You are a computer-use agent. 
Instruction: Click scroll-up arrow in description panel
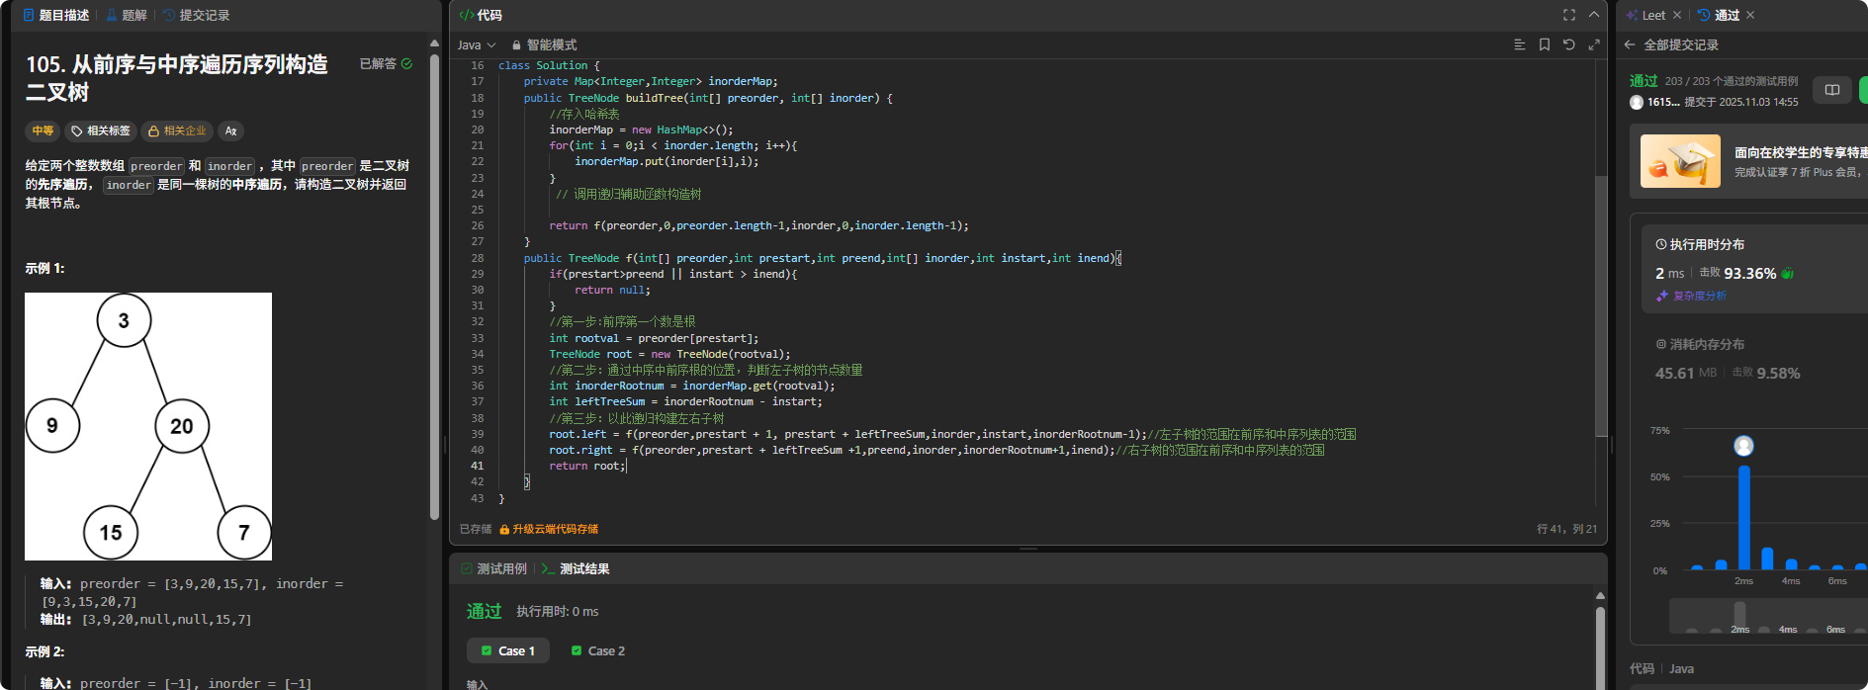coord(434,43)
